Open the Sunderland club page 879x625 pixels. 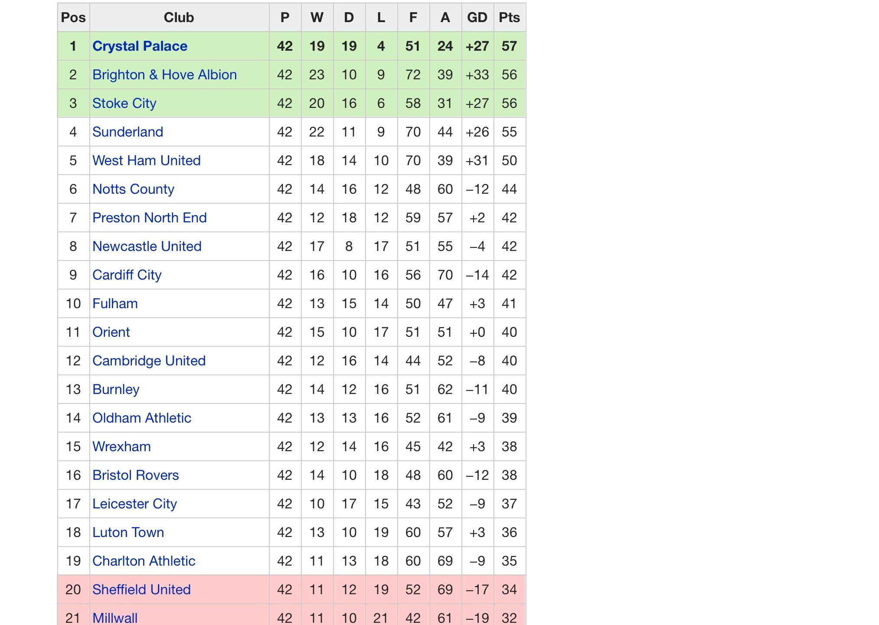[127, 132]
